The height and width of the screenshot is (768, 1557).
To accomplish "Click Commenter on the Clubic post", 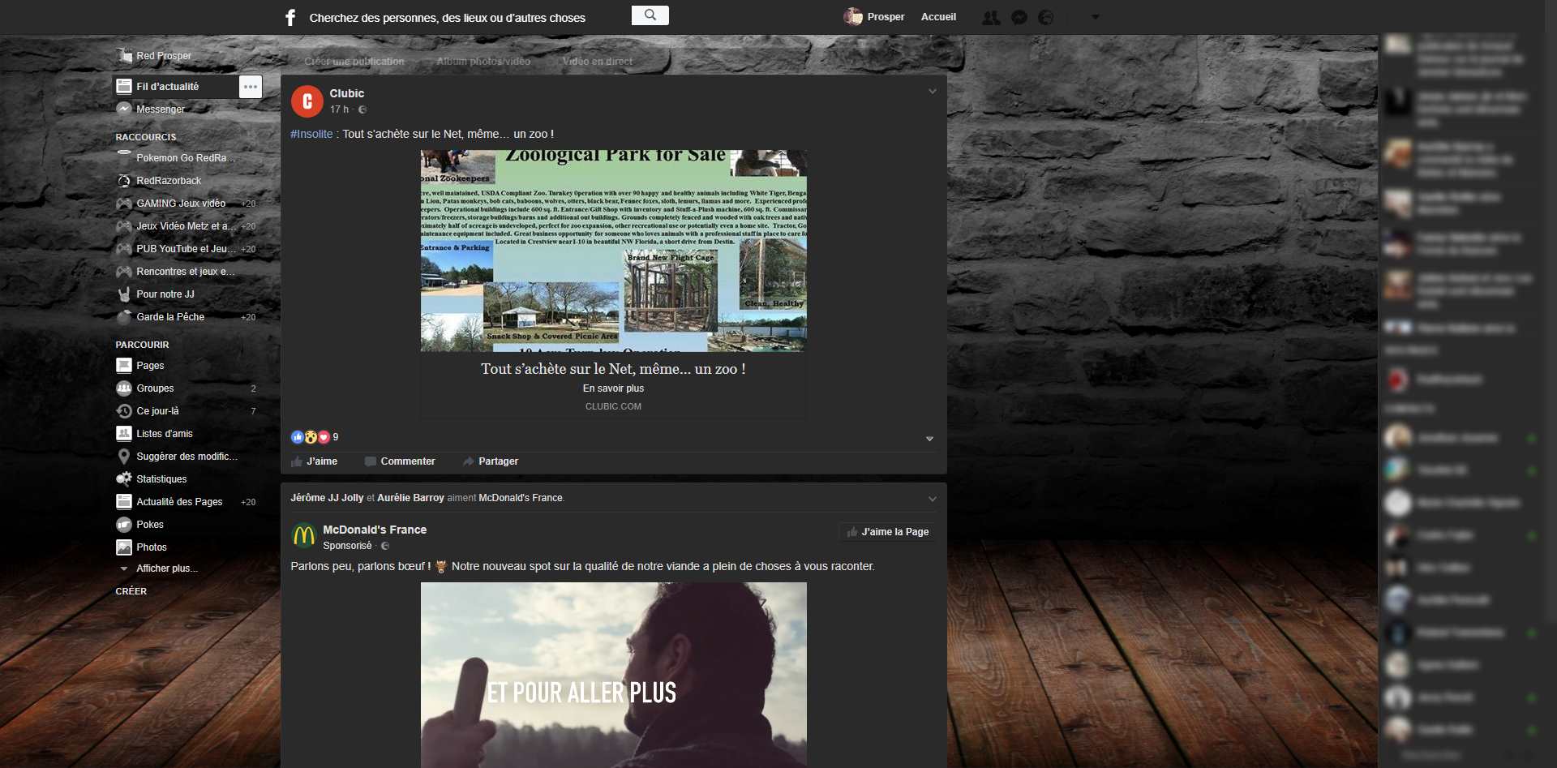I will click(400, 461).
